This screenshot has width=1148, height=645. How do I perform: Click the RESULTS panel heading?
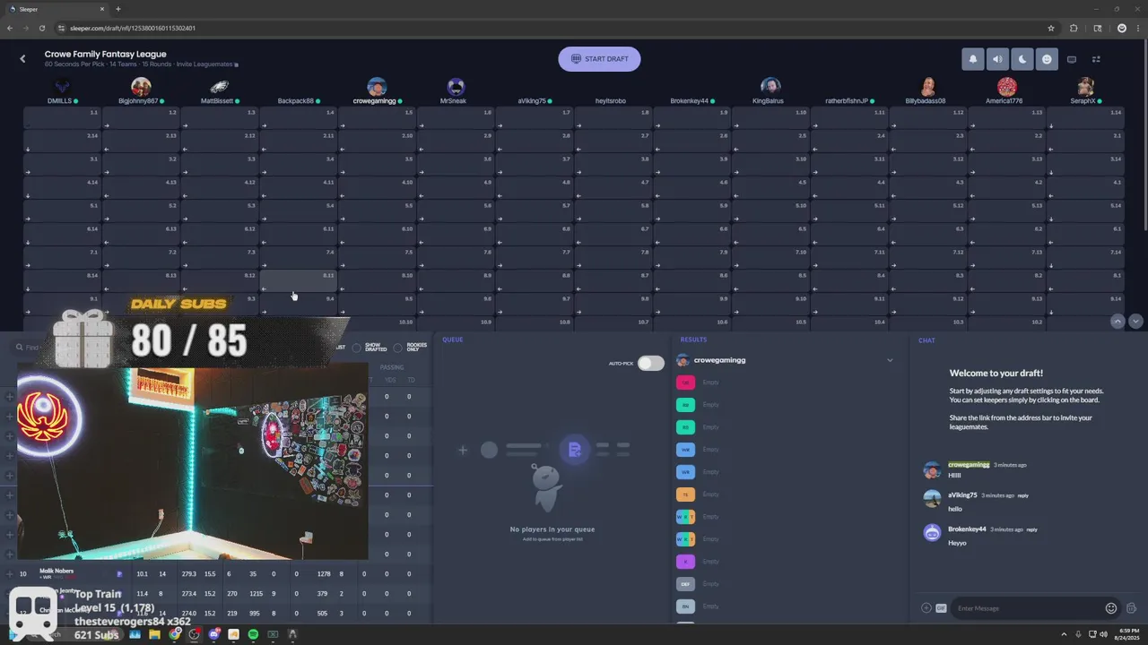pyautogui.click(x=693, y=340)
